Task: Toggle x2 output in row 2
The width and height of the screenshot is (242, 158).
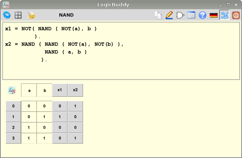Action: [x=75, y=128]
